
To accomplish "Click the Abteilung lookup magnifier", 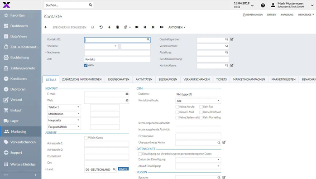I will [x=227, y=53].
